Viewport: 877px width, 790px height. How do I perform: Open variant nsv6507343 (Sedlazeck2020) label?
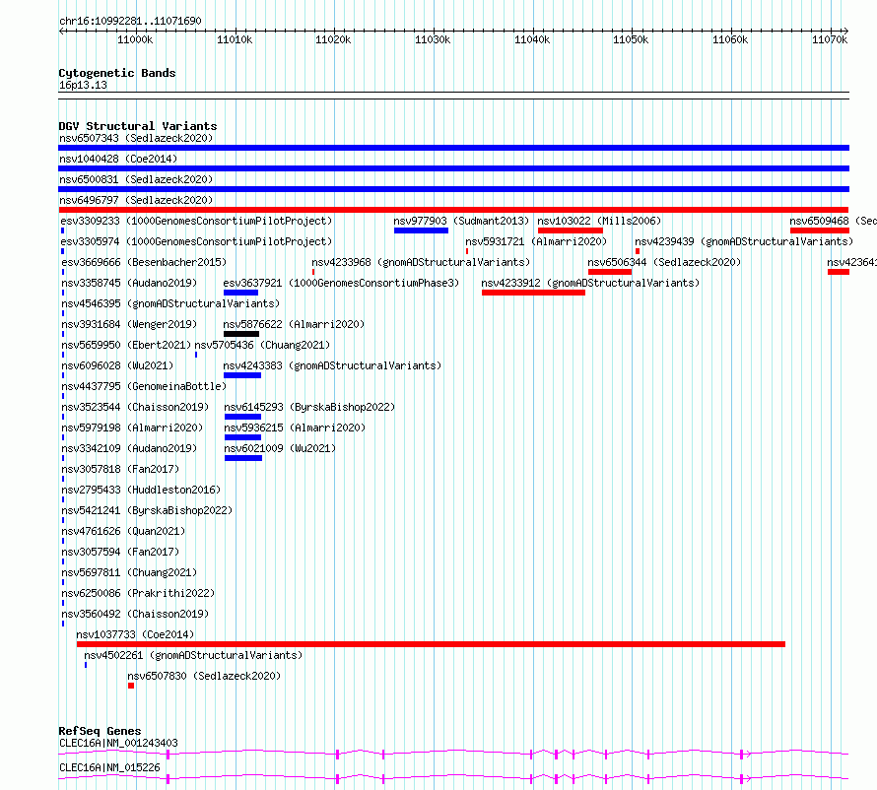[136, 138]
